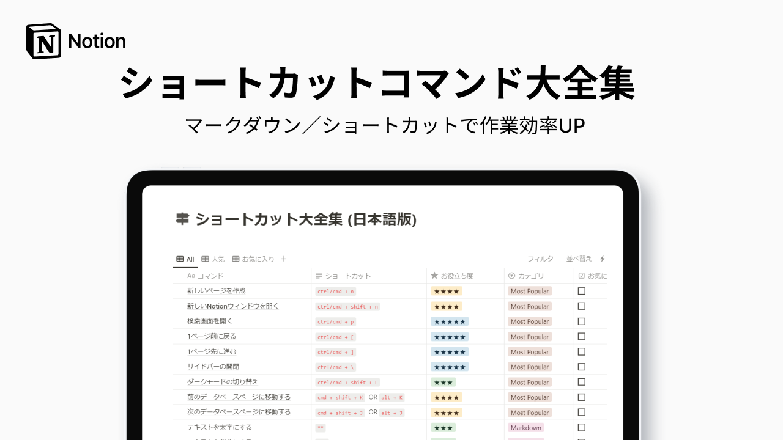
Task: Enable favorite for サイドバーの開閉
Action: [582, 367]
